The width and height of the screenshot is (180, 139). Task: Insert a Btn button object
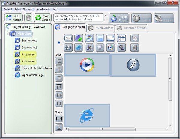coord(68,38)
